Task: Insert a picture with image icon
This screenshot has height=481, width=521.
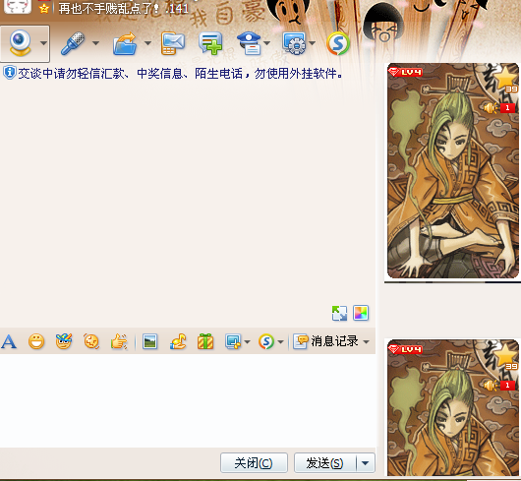Action: [x=149, y=341]
